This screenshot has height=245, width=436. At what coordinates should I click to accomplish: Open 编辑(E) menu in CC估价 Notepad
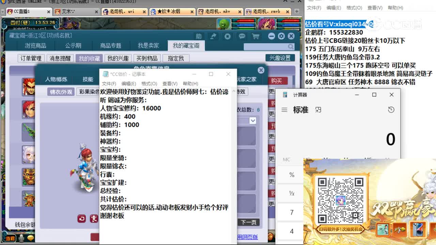pos(129,83)
